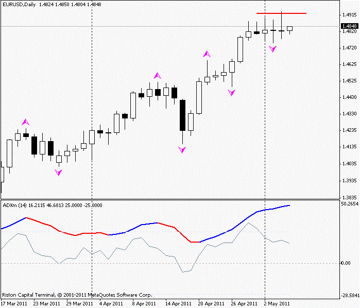This screenshot has width=360, height=308.
Task: Click the 0.00 indicator scale value
Action: 346,263
